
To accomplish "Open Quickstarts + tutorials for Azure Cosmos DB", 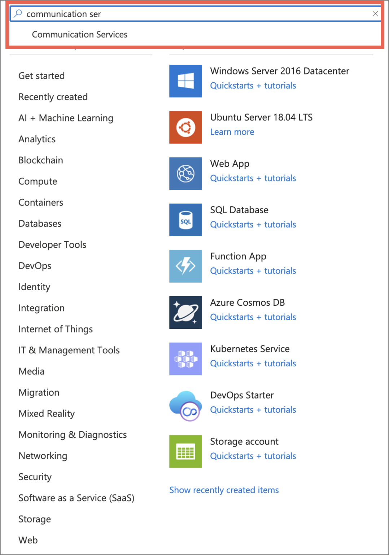I will [253, 317].
